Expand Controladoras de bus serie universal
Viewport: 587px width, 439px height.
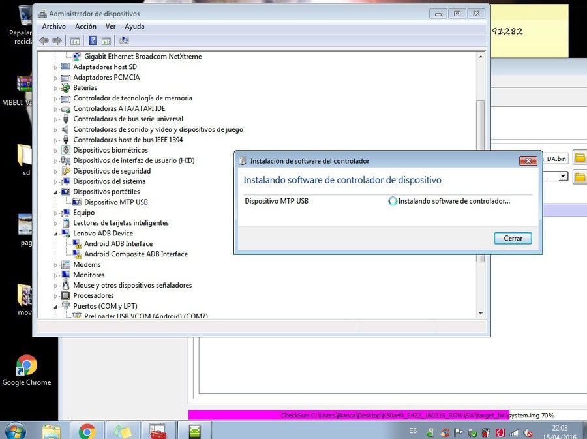click(56, 120)
